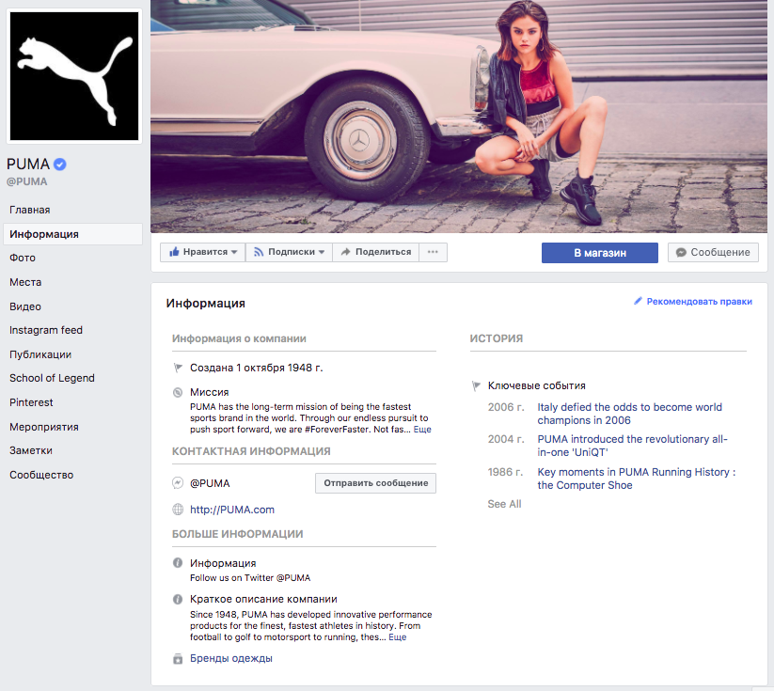Viewport: 774px width, 691px height.
Task: Click the 1986 г. year label
Action: (x=505, y=472)
